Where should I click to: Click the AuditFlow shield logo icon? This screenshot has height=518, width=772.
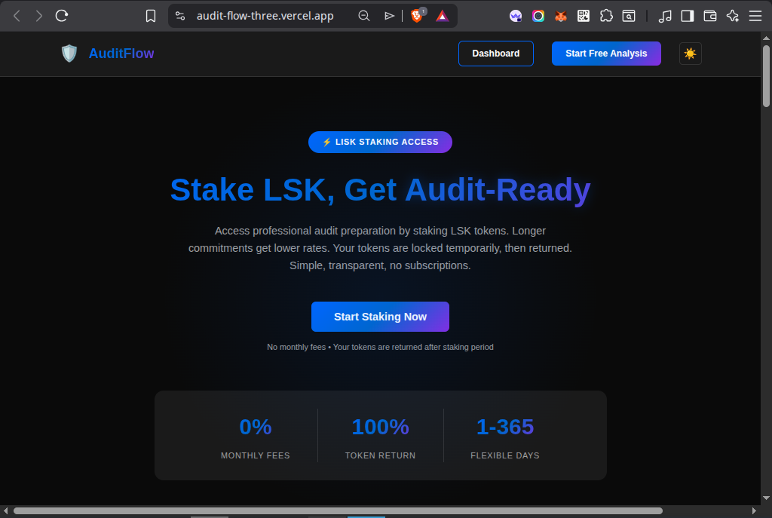[69, 54]
